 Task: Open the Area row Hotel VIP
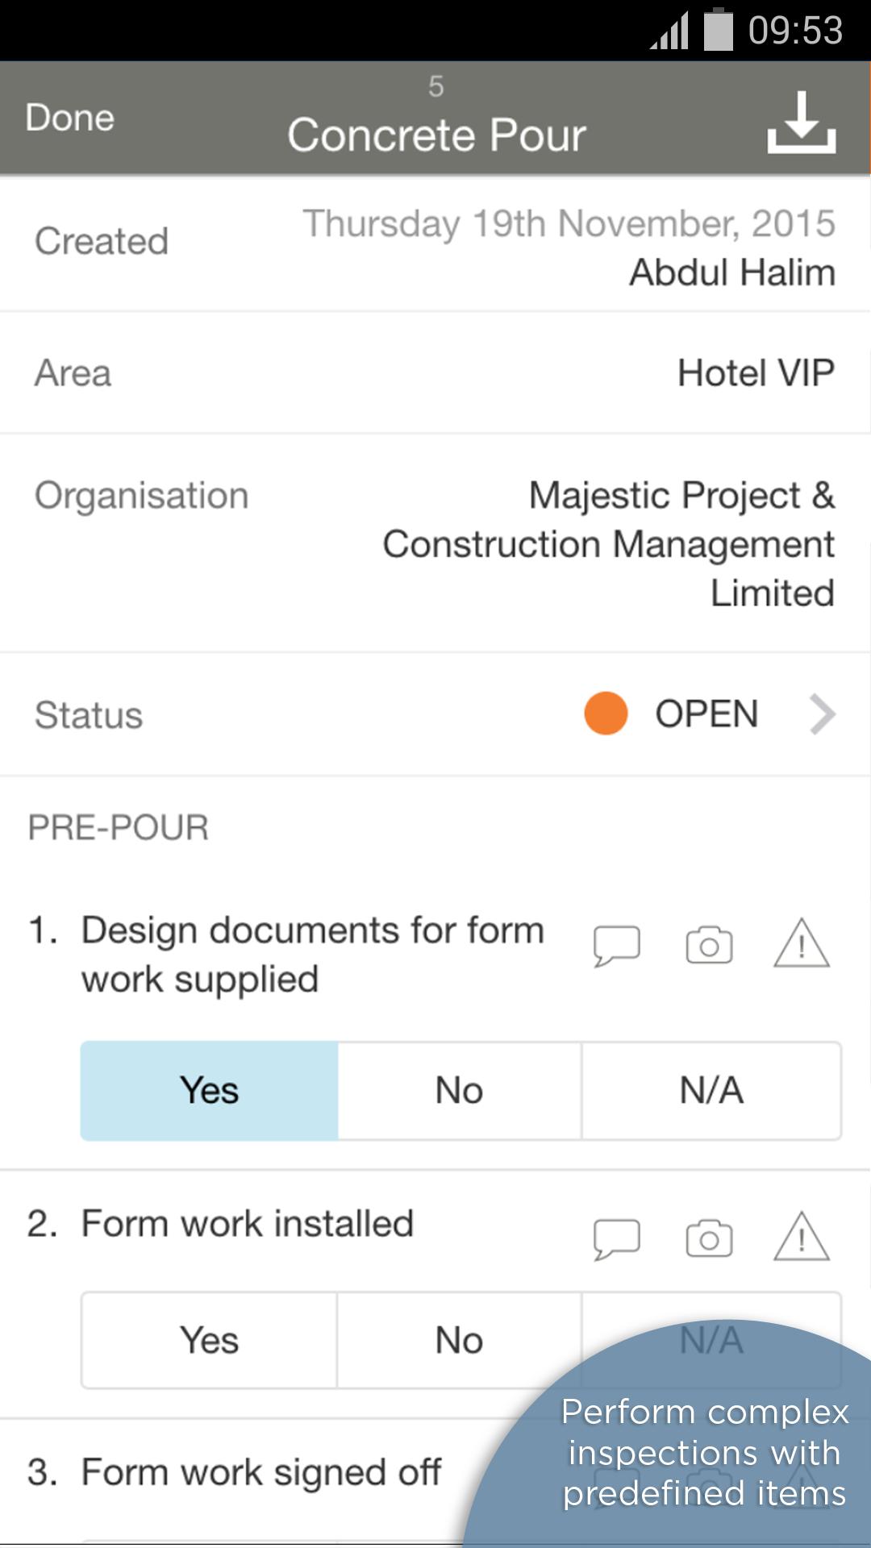click(435, 373)
